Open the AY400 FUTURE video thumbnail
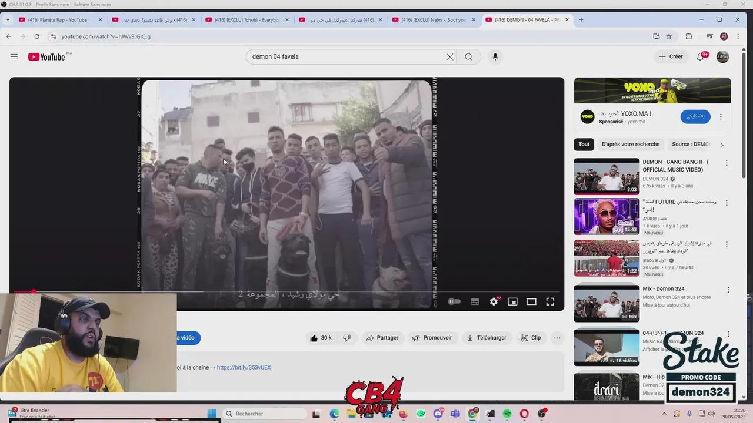753x423 pixels. coord(607,217)
